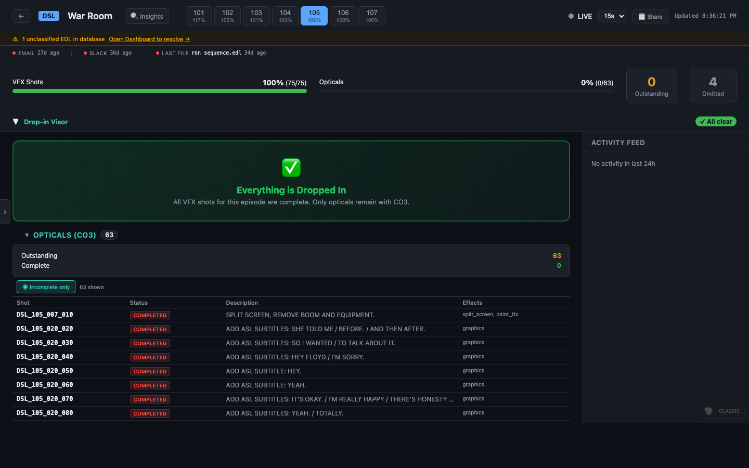Switch to episode 103 tab

tap(256, 16)
